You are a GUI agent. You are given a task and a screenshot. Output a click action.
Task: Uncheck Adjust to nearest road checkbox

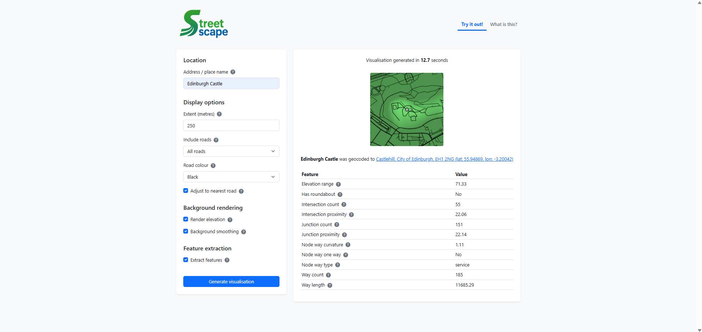pyautogui.click(x=186, y=191)
